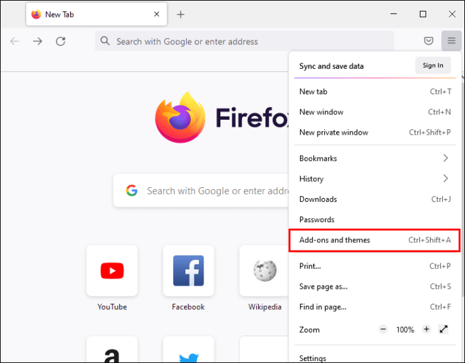The image size is (465, 363).
Task: Click the Google logo in search box
Action: [x=131, y=191]
